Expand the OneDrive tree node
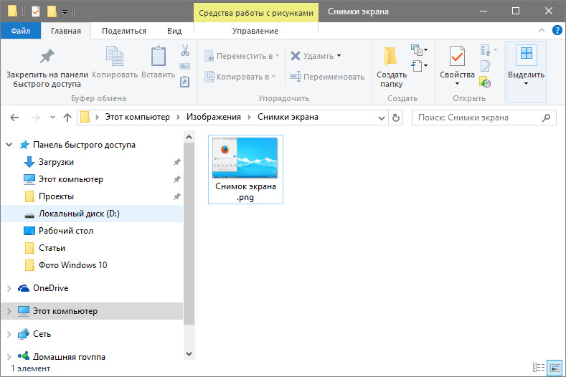The image size is (566, 377). pyautogui.click(x=9, y=288)
